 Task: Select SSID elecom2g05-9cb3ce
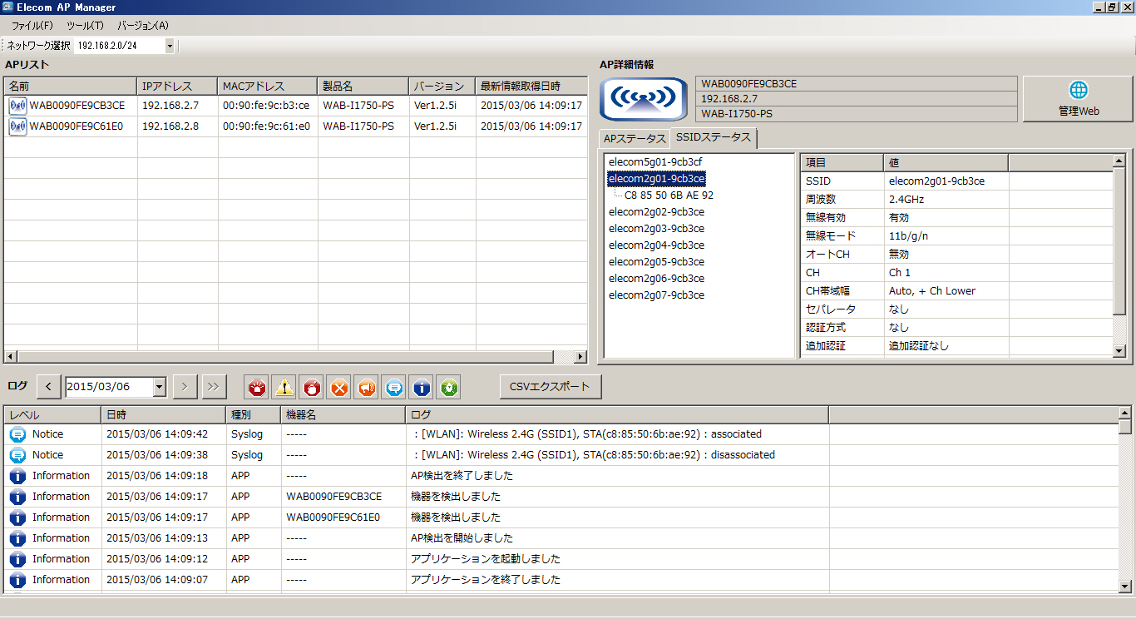[x=656, y=262]
